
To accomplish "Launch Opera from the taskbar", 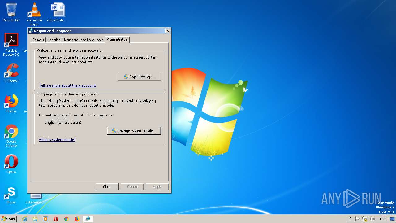I will 56,219.
